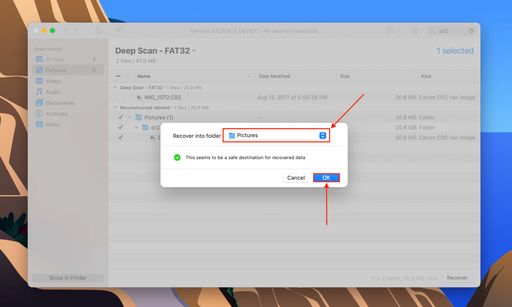Cancel the recover into folder dialog

pyautogui.click(x=296, y=178)
